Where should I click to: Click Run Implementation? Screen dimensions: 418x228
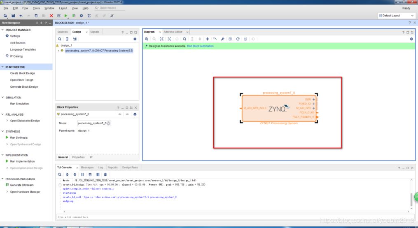pyautogui.click(x=22, y=161)
